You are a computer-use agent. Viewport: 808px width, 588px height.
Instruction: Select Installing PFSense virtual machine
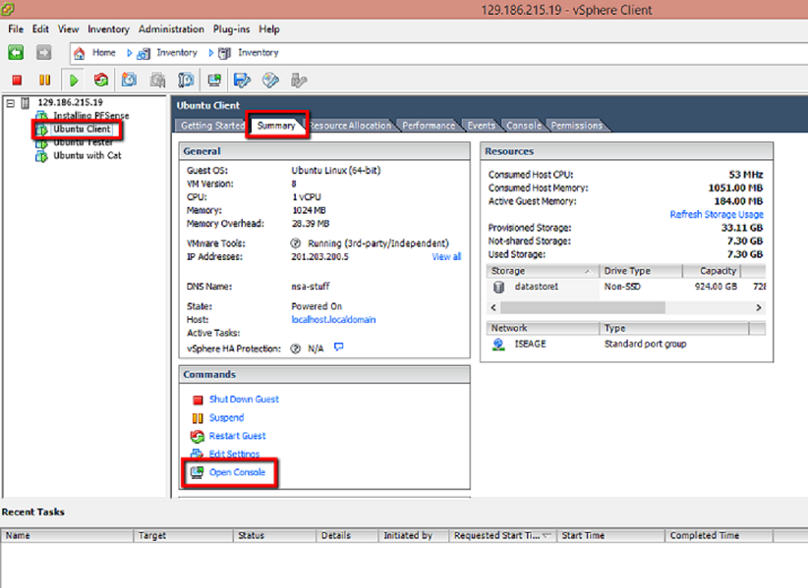click(91, 116)
